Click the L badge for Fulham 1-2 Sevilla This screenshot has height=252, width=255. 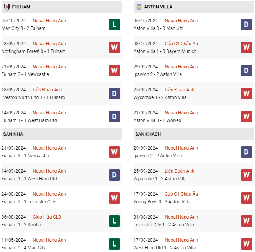(x=114, y=221)
